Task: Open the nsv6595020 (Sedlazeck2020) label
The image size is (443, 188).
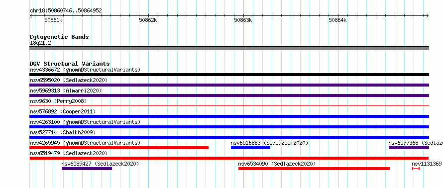Action: [69, 80]
